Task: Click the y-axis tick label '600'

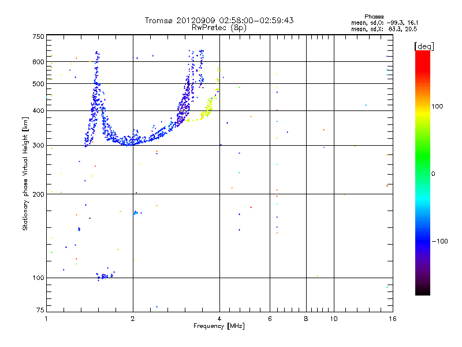Action: coord(38,62)
